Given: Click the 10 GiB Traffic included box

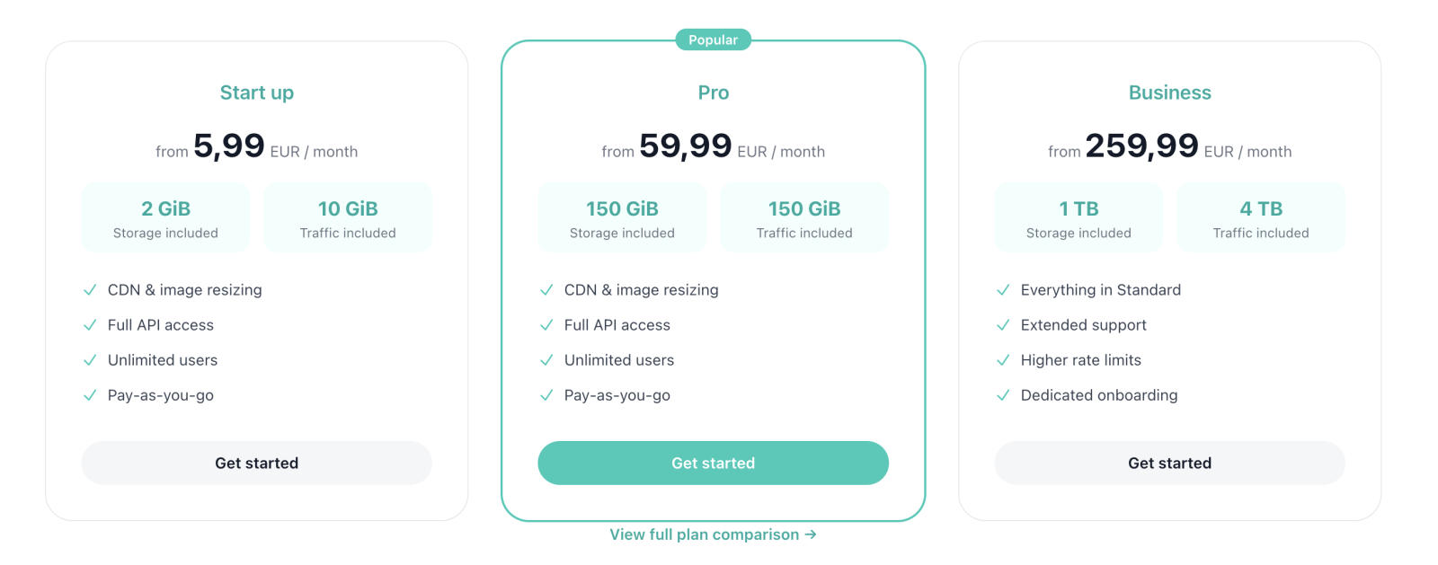Looking at the screenshot, I should tap(348, 218).
